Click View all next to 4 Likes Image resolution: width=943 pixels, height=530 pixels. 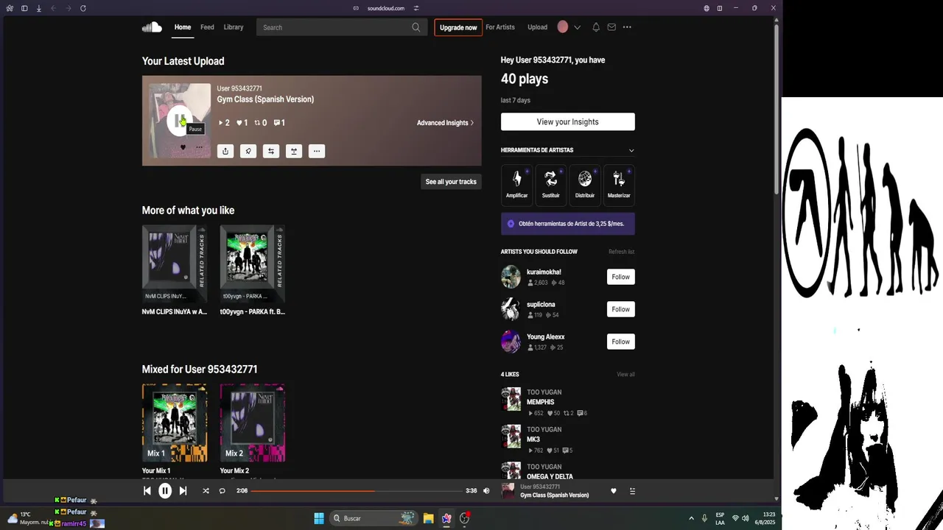coord(625,375)
